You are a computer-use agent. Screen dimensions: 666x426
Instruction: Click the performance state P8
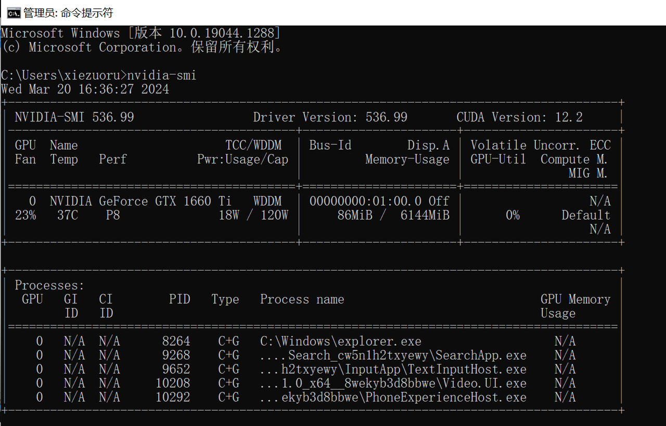pyautogui.click(x=113, y=215)
